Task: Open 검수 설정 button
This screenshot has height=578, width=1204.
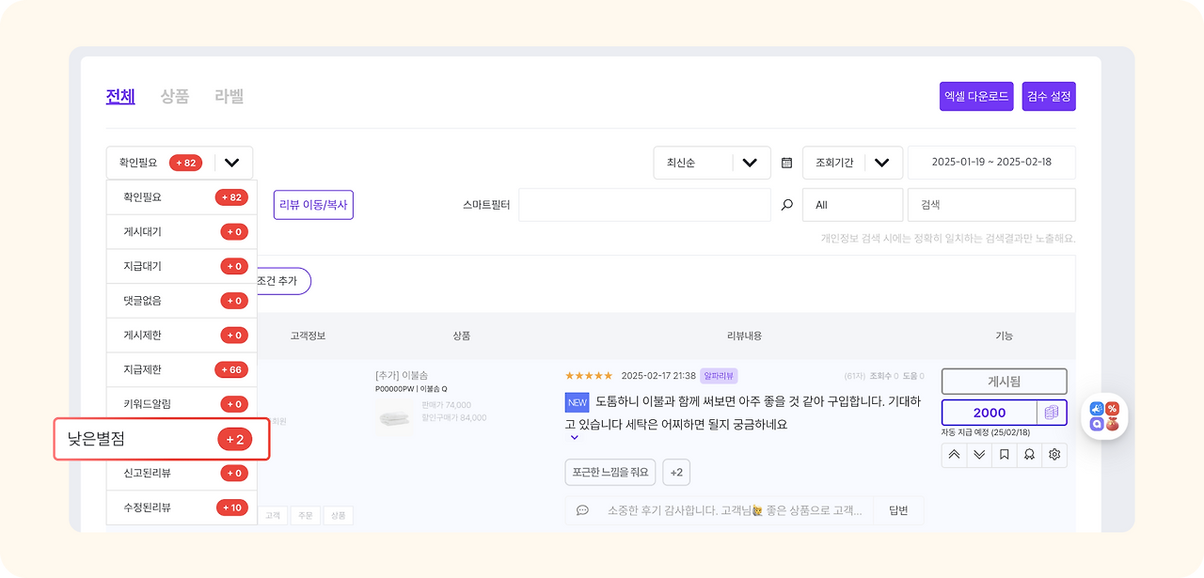Action: [x=1049, y=96]
